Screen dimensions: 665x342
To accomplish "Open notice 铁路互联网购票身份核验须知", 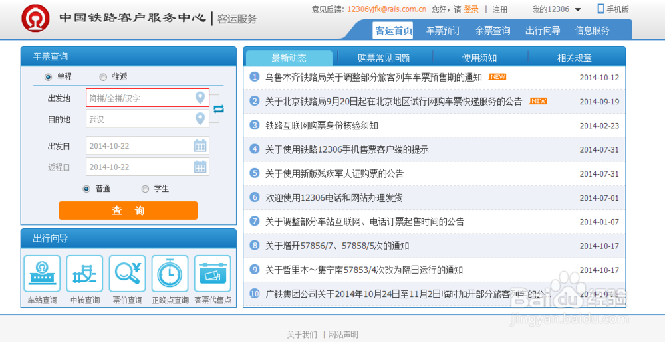I will point(321,126).
